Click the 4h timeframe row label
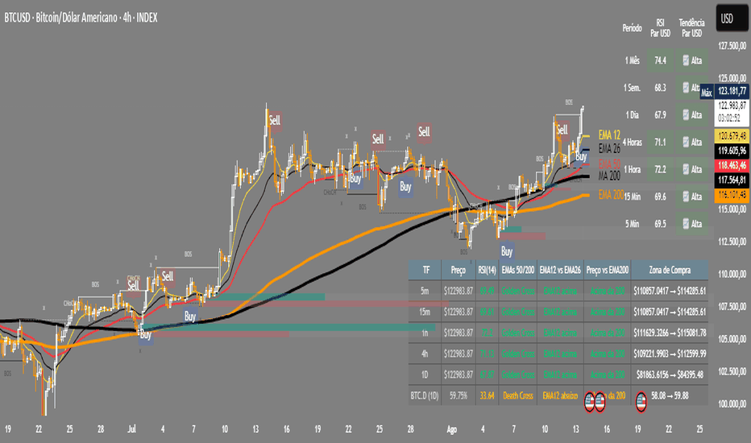 pos(425,354)
